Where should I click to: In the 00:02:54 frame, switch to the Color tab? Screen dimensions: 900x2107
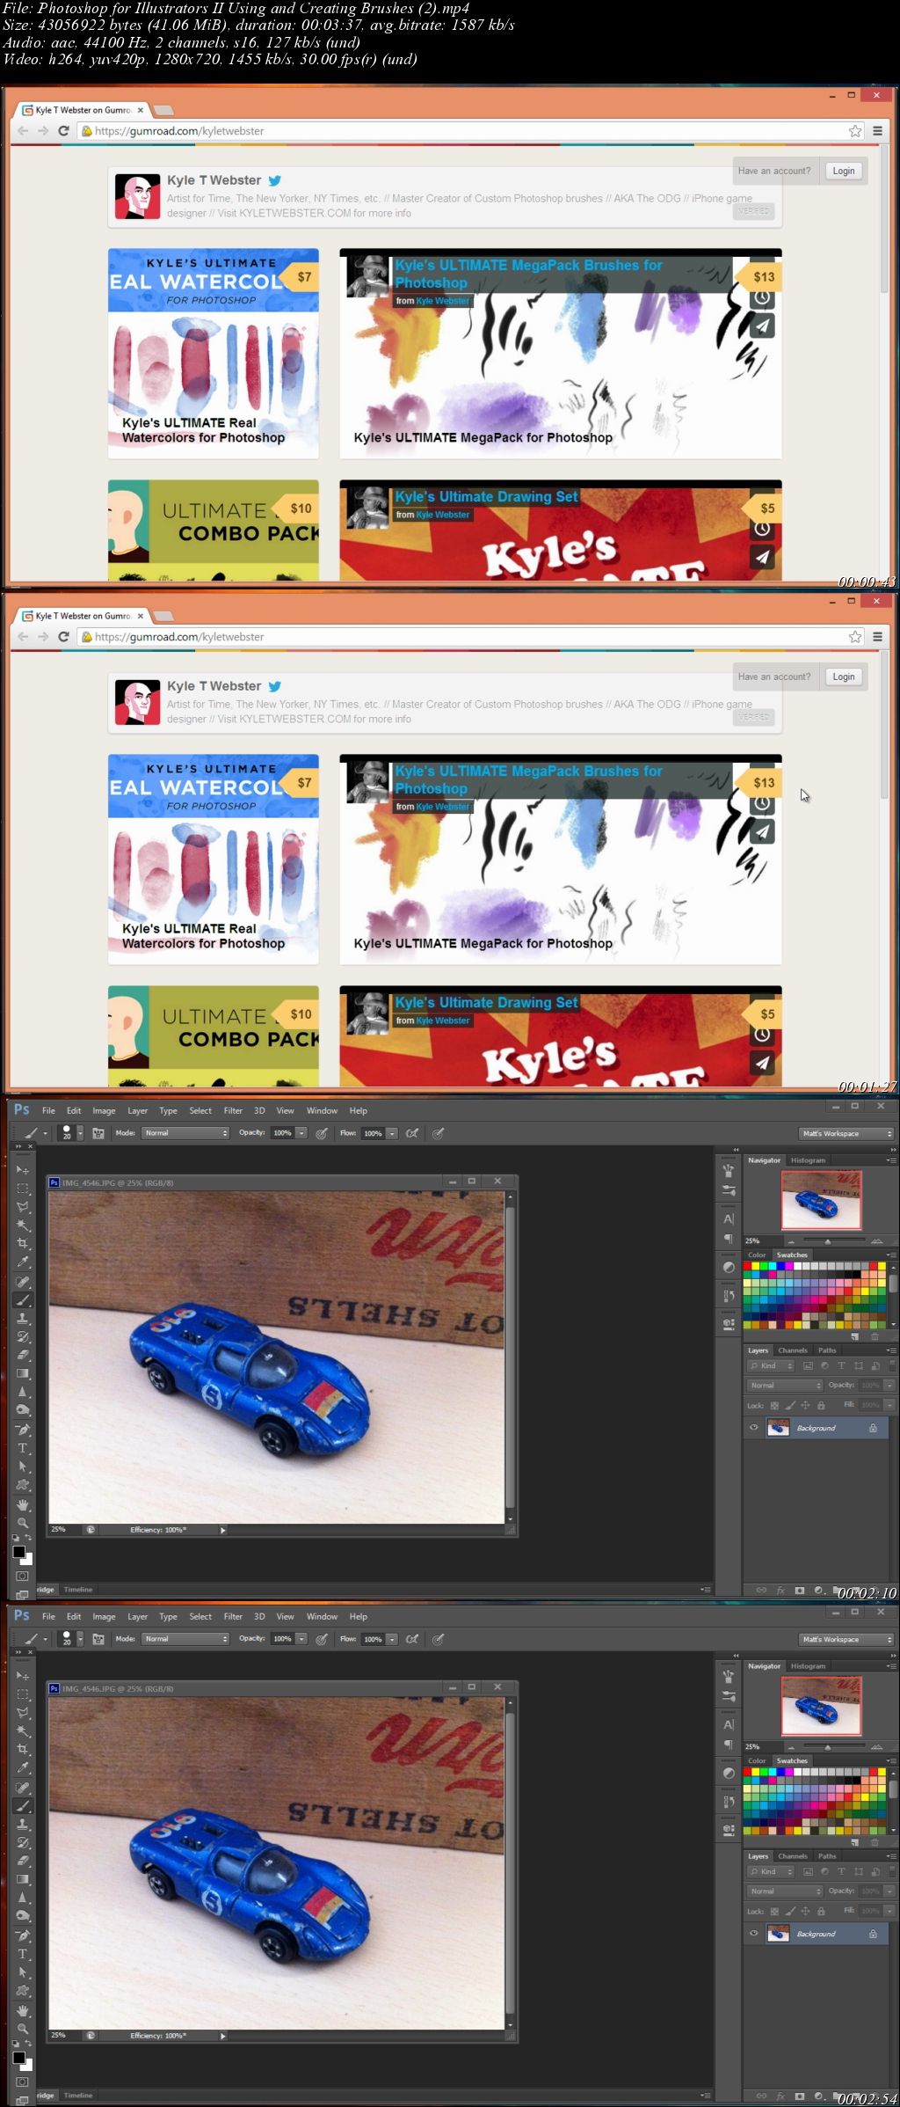pos(757,1760)
